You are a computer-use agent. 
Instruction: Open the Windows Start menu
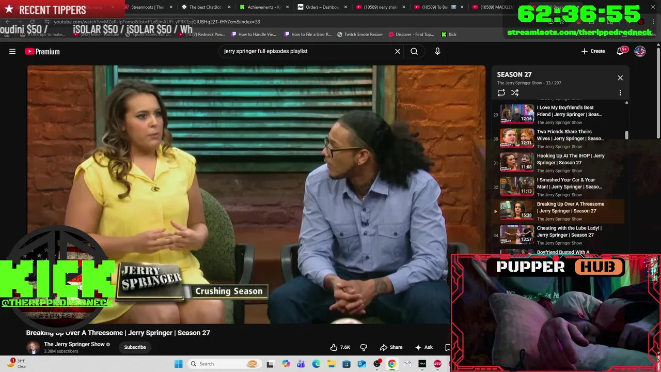click(178, 364)
